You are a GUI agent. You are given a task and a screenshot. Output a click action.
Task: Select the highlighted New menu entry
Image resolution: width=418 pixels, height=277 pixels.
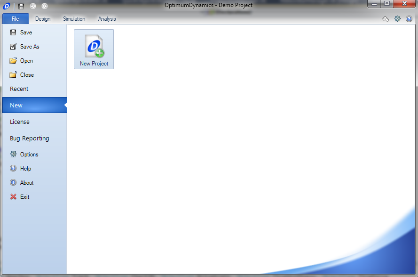tap(35, 105)
